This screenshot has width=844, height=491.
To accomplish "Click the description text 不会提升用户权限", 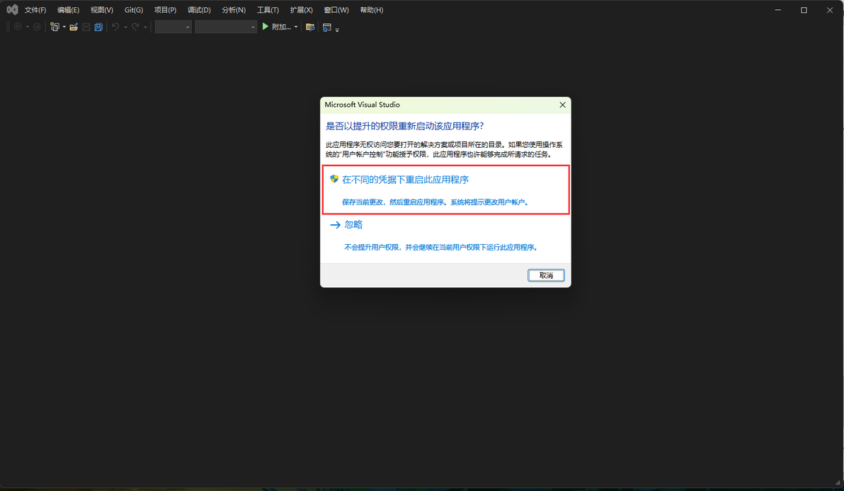I will coord(372,248).
